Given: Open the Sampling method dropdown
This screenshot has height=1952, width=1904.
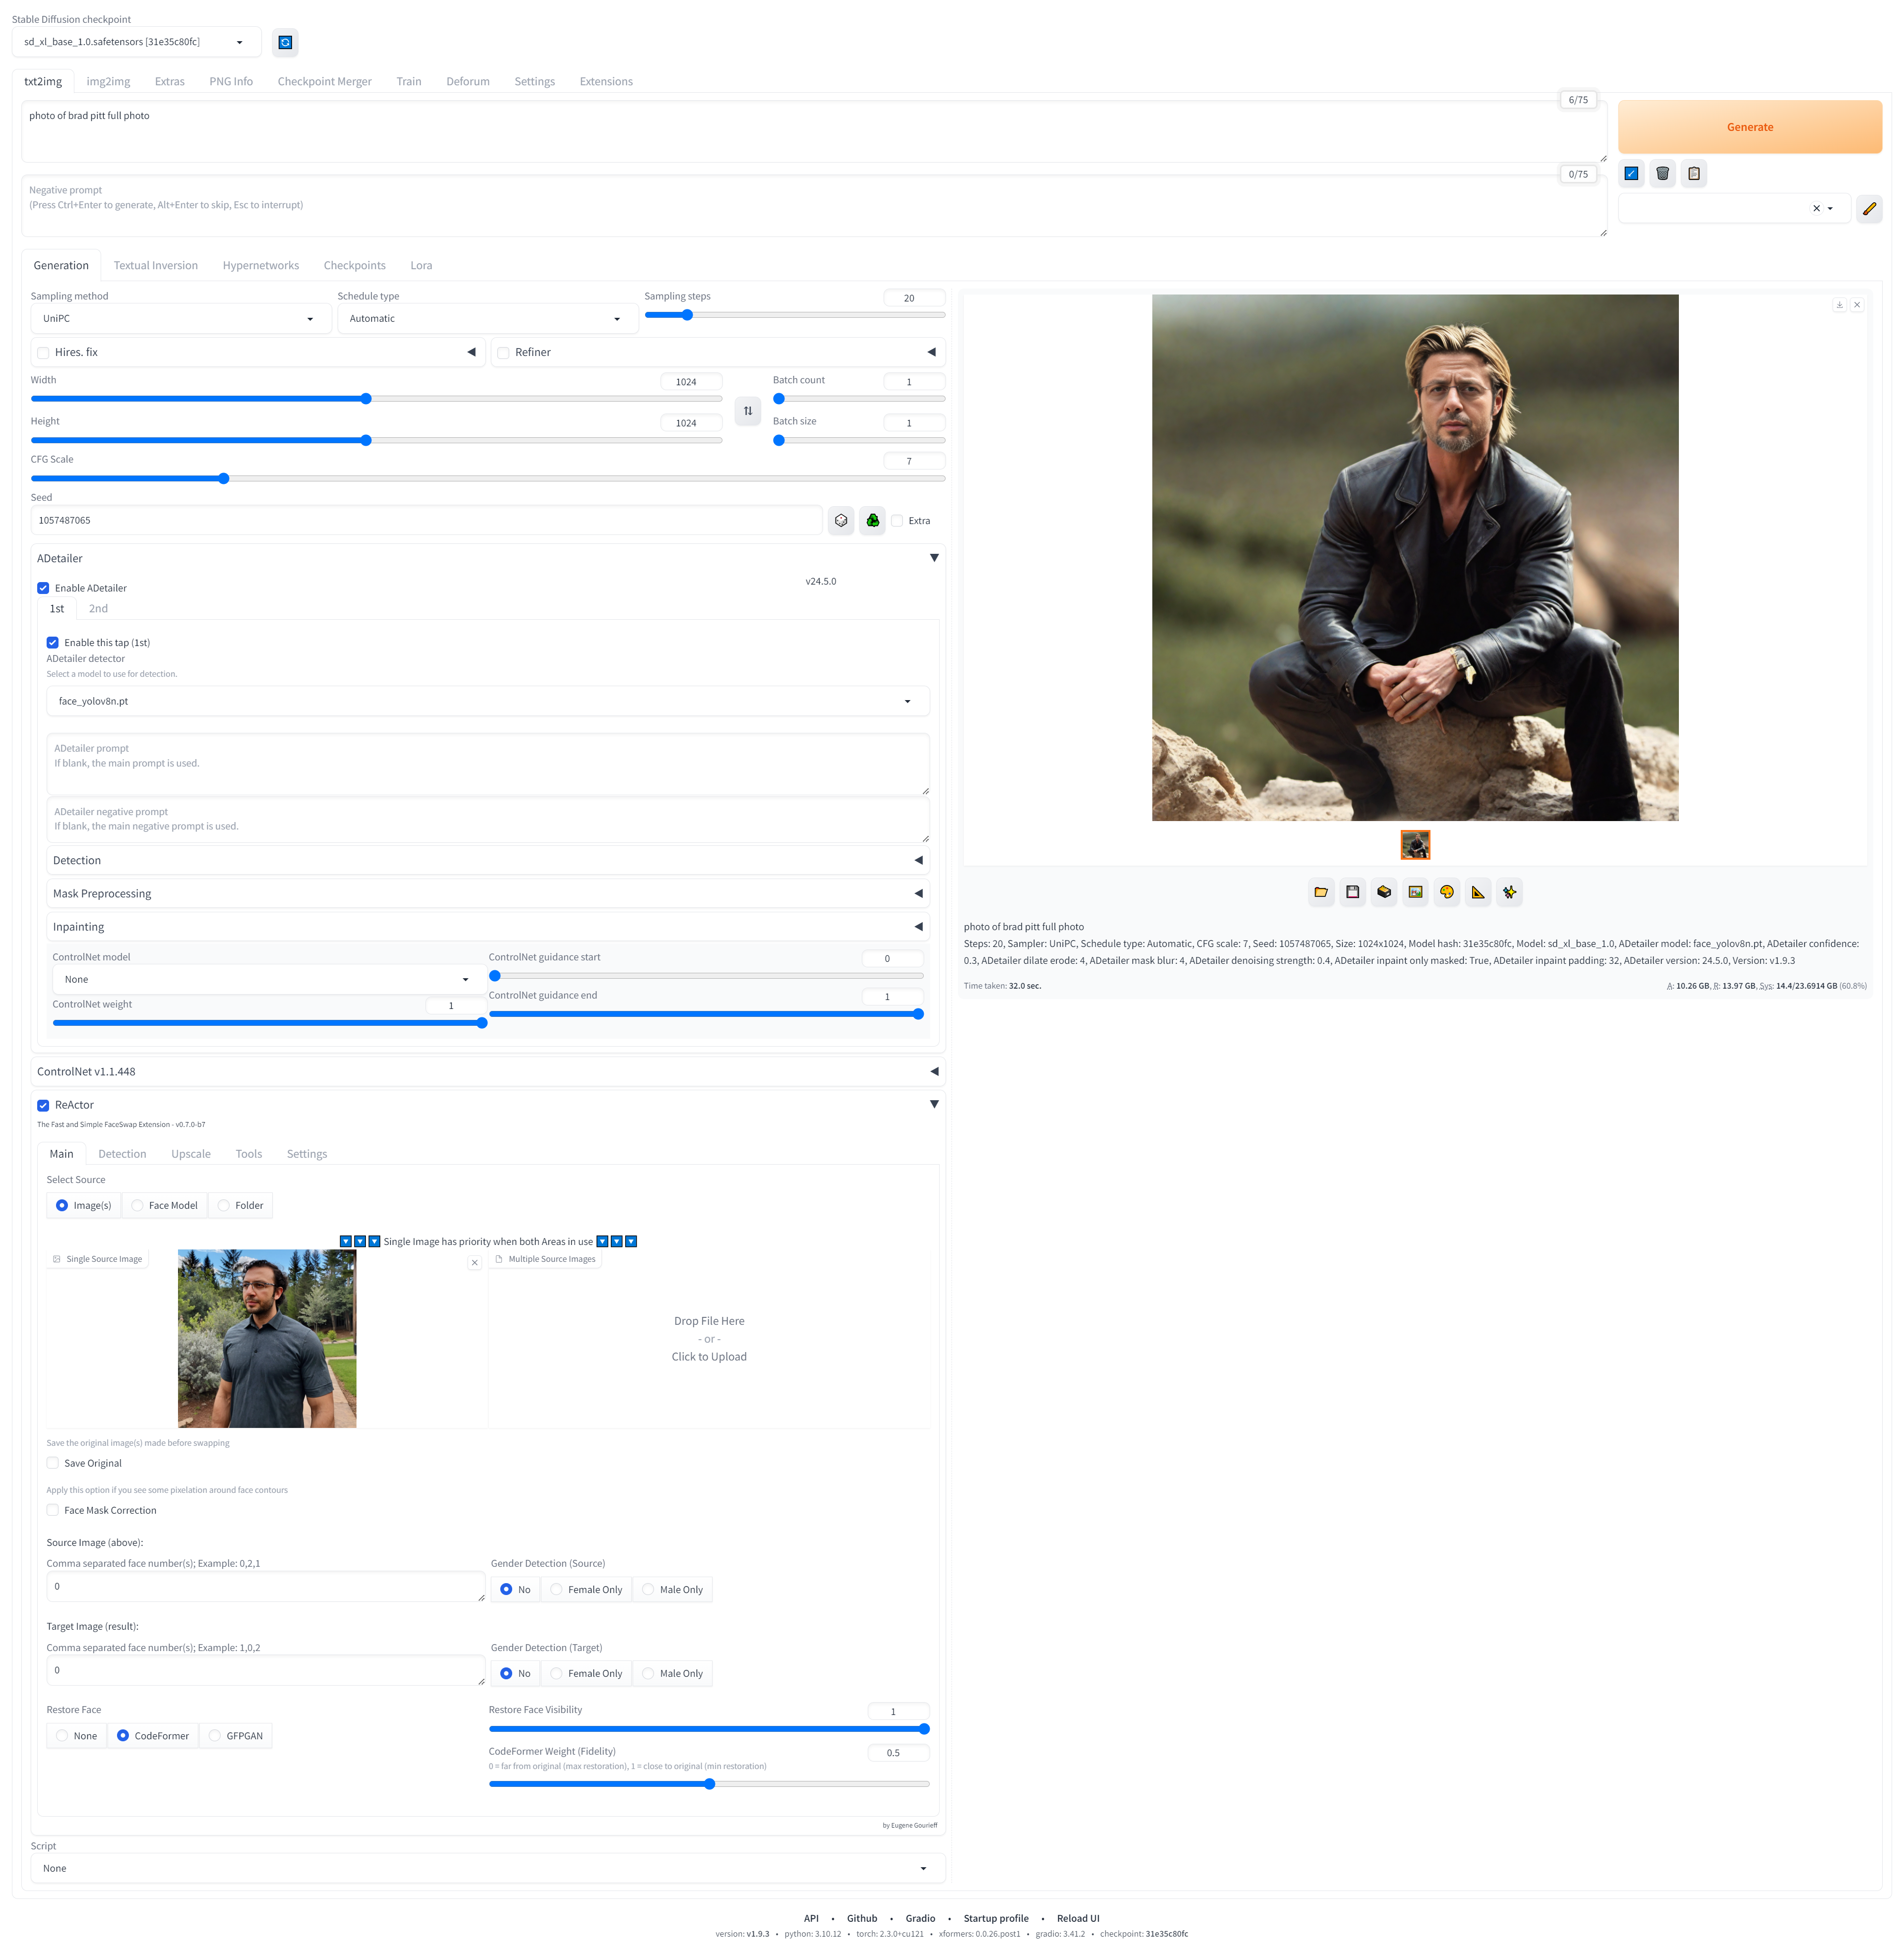Looking at the screenshot, I should (x=180, y=318).
